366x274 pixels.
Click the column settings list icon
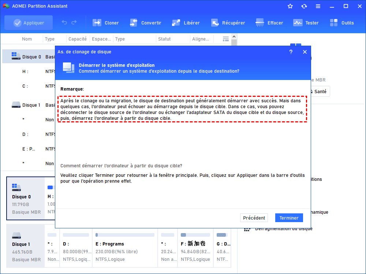226,39
